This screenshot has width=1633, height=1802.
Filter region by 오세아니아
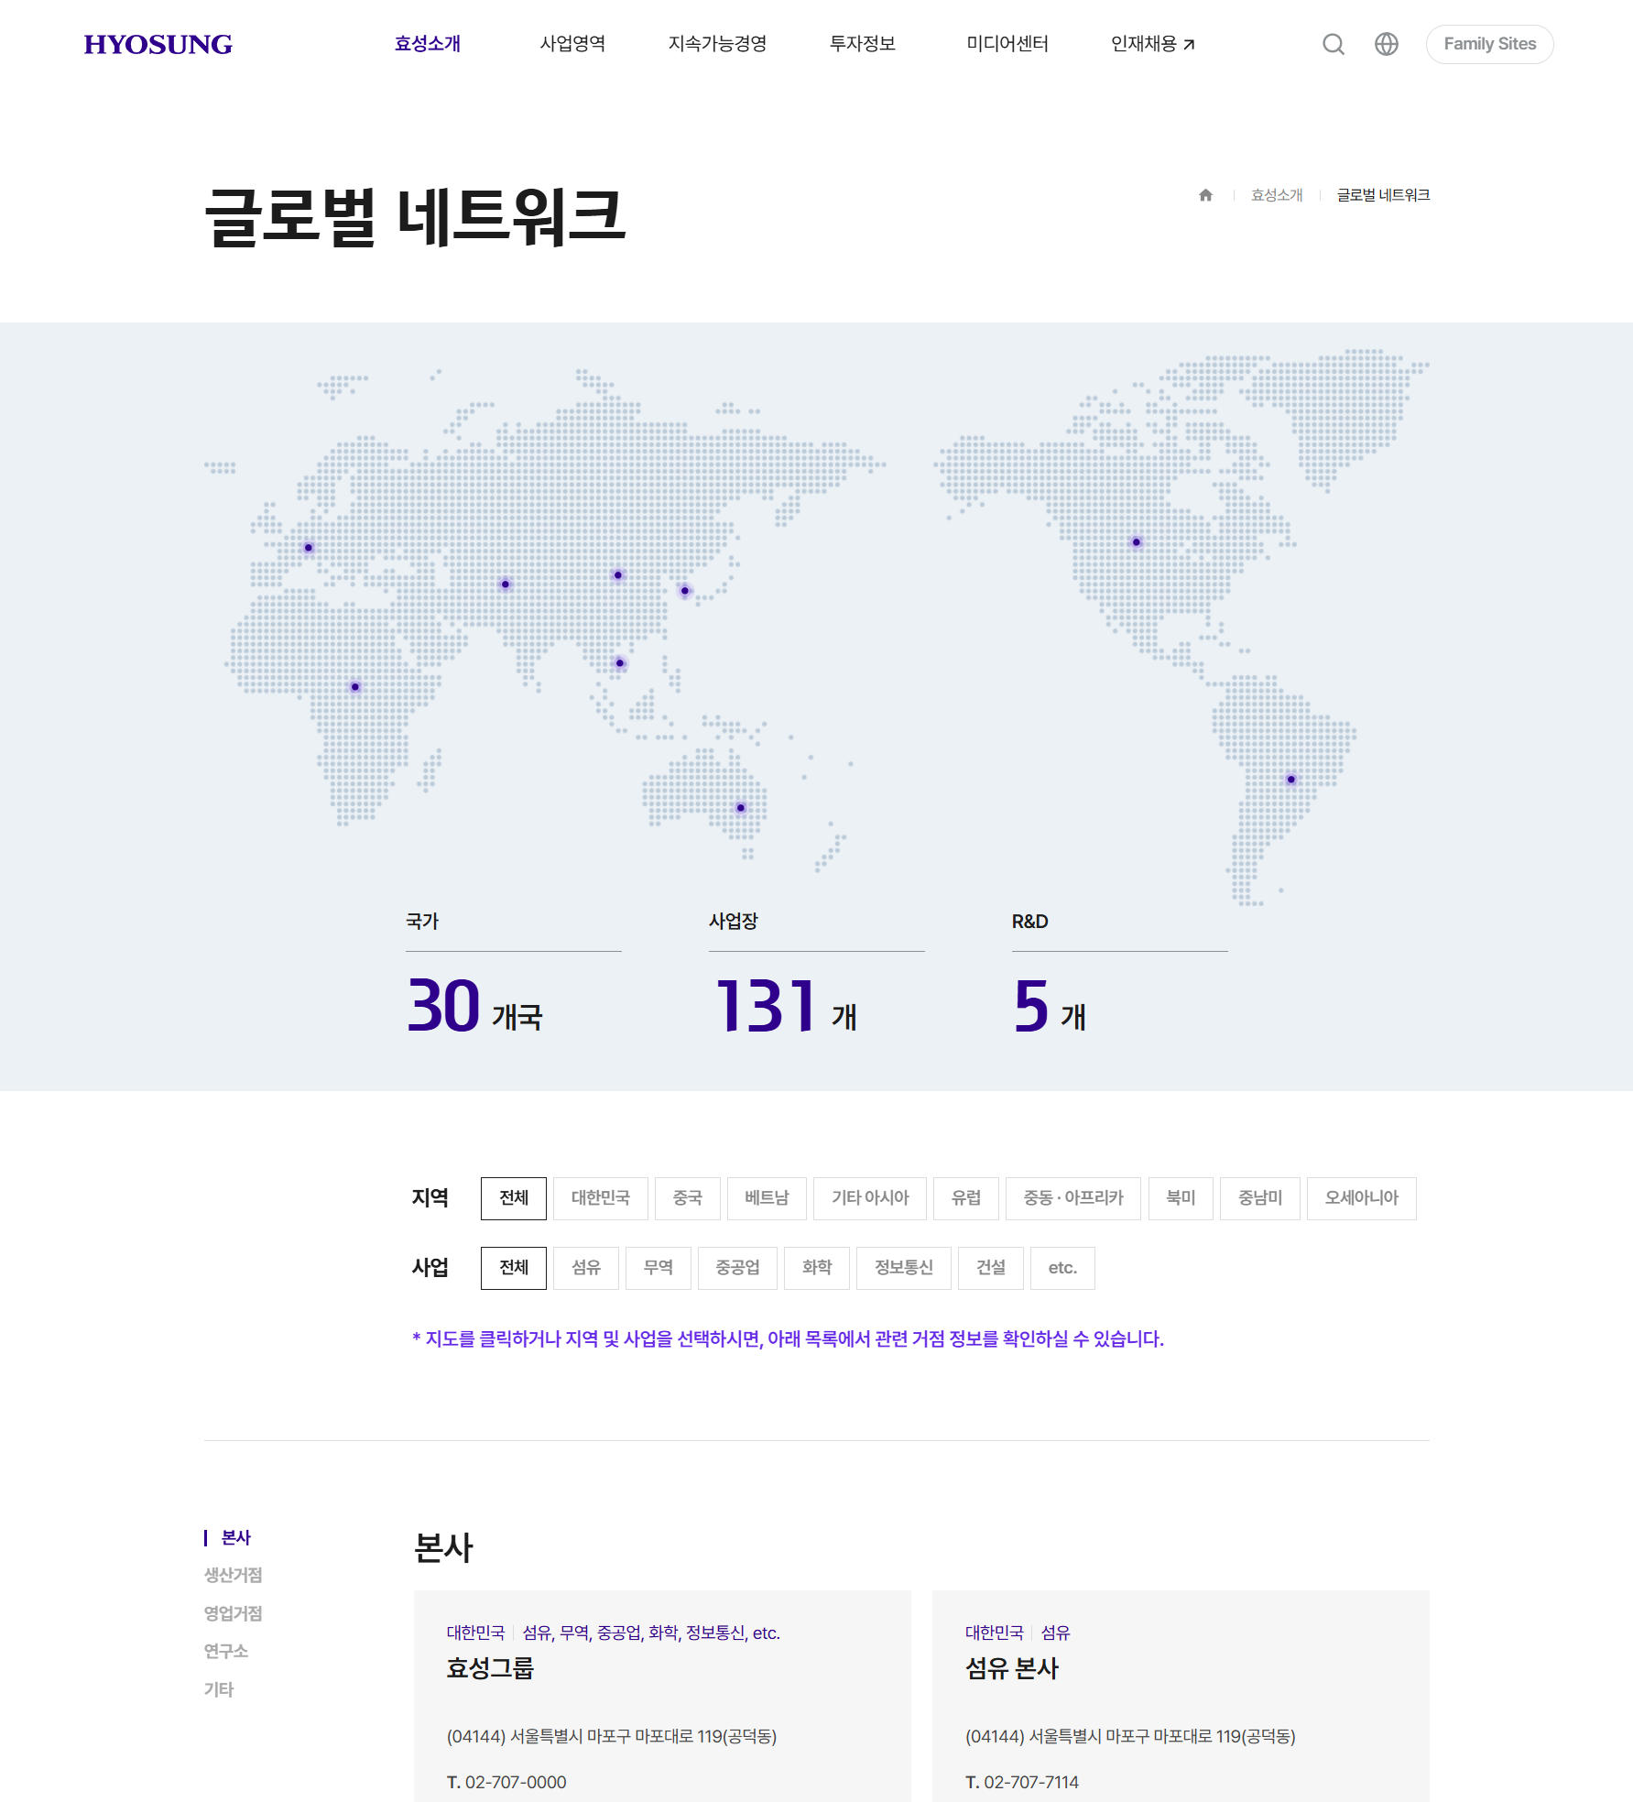pos(1362,1198)
